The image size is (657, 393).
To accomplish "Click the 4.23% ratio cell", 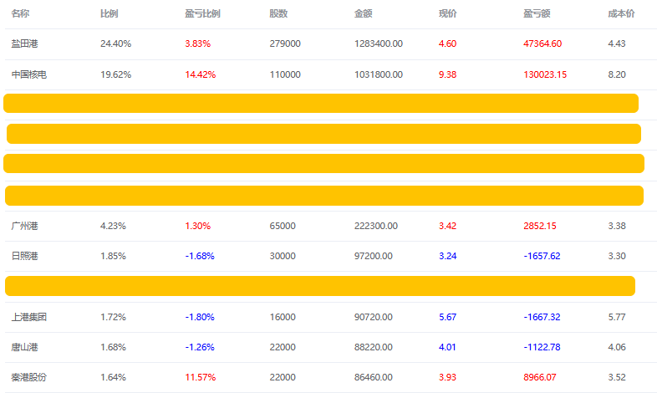I will 113,226.
